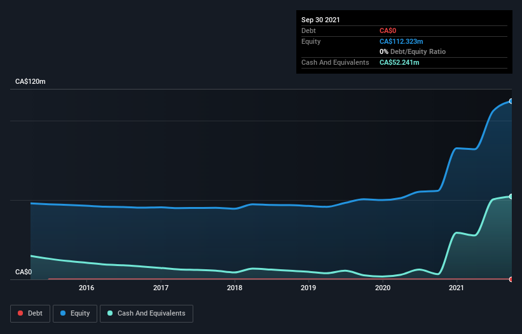
Task: Click the Equity row label in tooltip
Action: pyautogui.click(x=311, y=41)
